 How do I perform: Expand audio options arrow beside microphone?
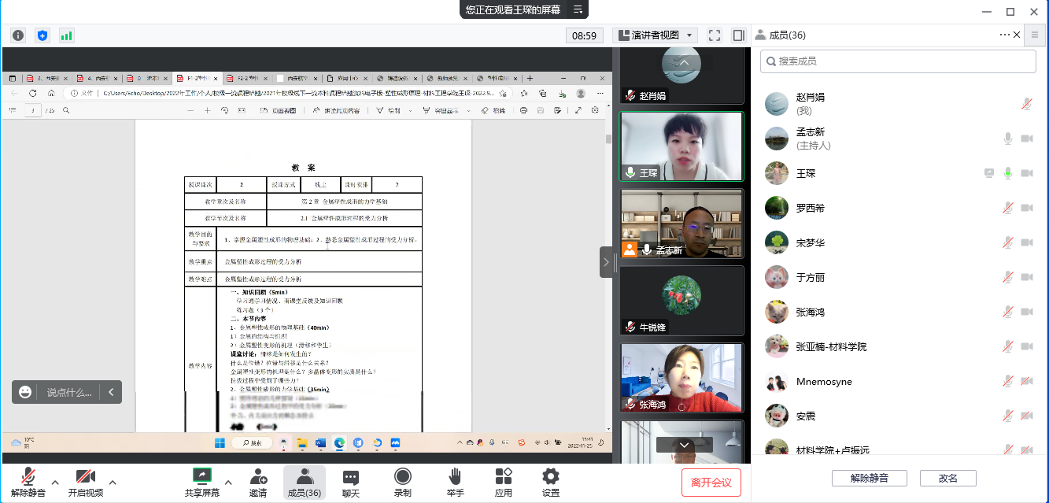coord(55,482)
